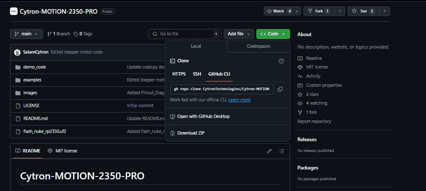Screen dimensions: 426x191
Task: Click the Learn more link
Action: point(239,100)
